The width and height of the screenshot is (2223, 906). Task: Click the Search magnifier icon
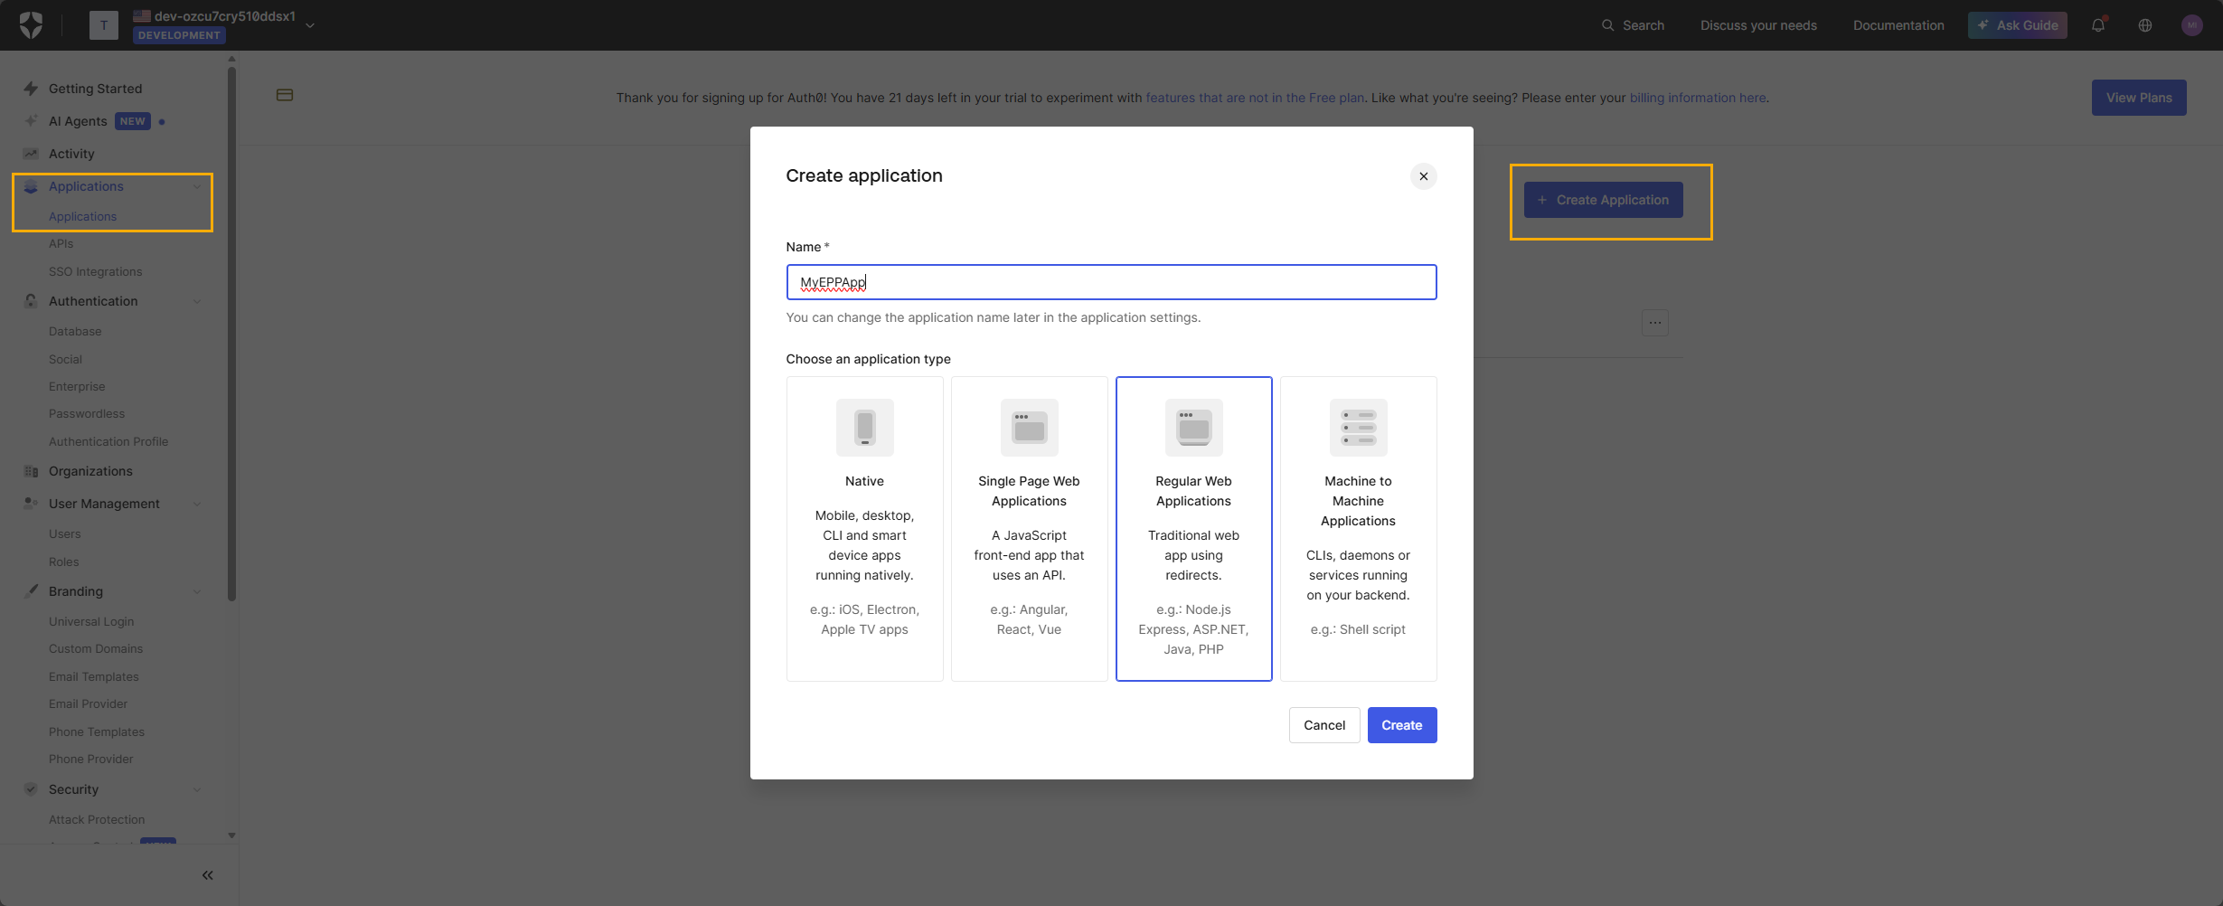[x=1608, y=24]
